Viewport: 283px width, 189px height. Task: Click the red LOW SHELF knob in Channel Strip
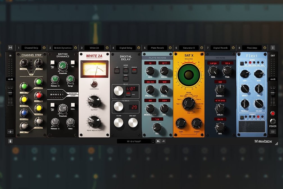click(38, 95)
